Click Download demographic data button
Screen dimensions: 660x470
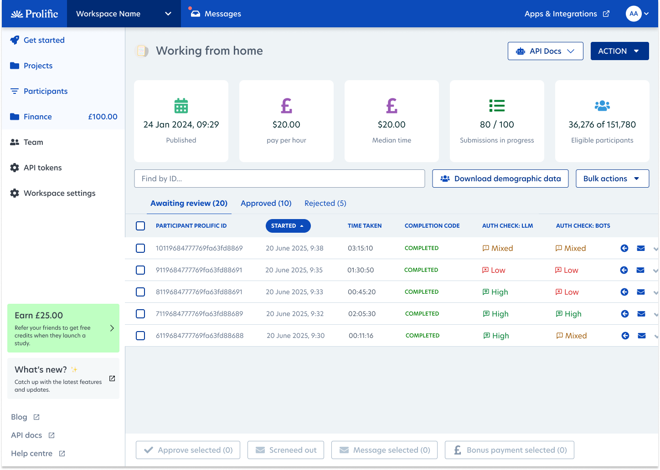coord(500,179)
